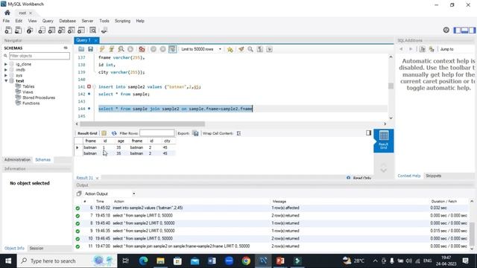Select Tables under test schema
Image resolution: width=477 pixels, height=268 pixels.
pos(28,86)
